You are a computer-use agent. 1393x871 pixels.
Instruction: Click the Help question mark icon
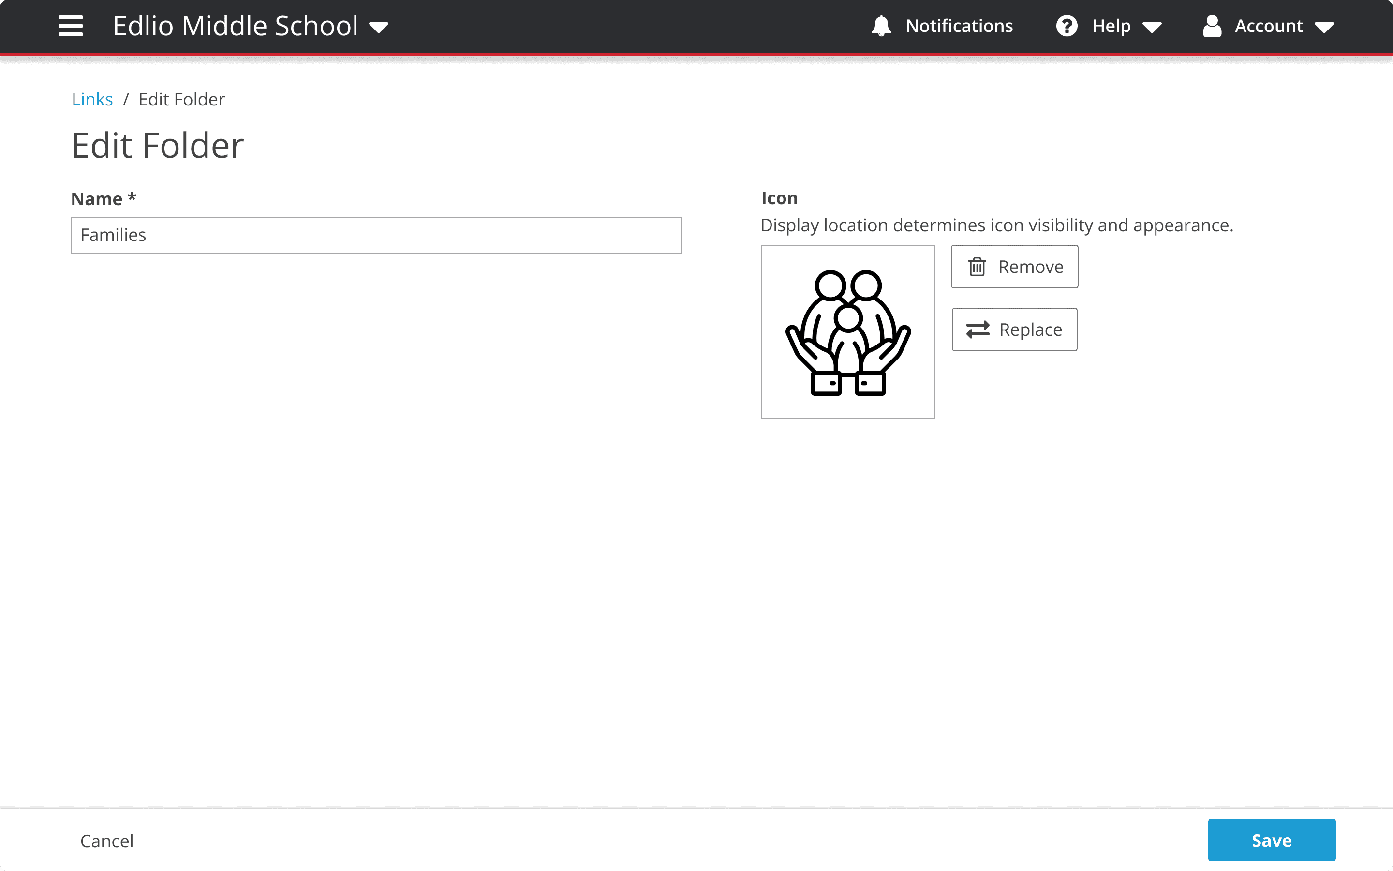coord(1067,26)
